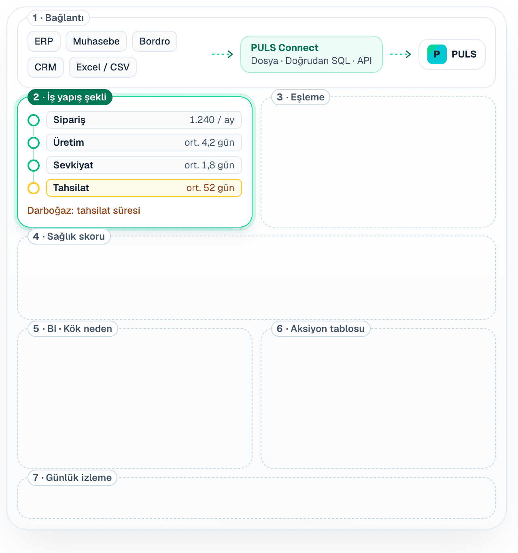Image resolution: width=518 pixels, height=553 pixels.
Task: Open step "5 · BI · Kök neden"
Action: [73, 329]
